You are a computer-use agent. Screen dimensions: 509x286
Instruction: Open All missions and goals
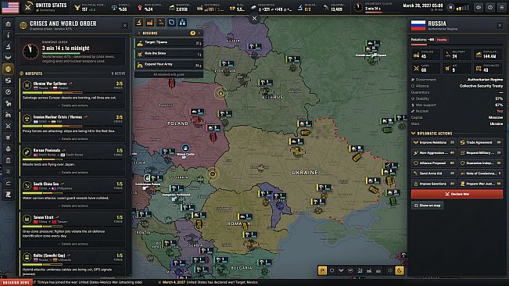pyautogui.click(x=169, y=74)
